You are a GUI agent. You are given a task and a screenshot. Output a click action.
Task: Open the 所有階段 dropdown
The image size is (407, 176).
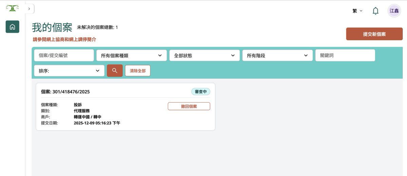pyautogui.click(x=277, y=56)
